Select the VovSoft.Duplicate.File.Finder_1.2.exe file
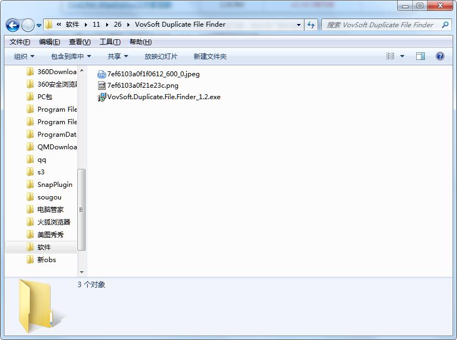This screenshot has width=457, height=340. click(163, 97)
